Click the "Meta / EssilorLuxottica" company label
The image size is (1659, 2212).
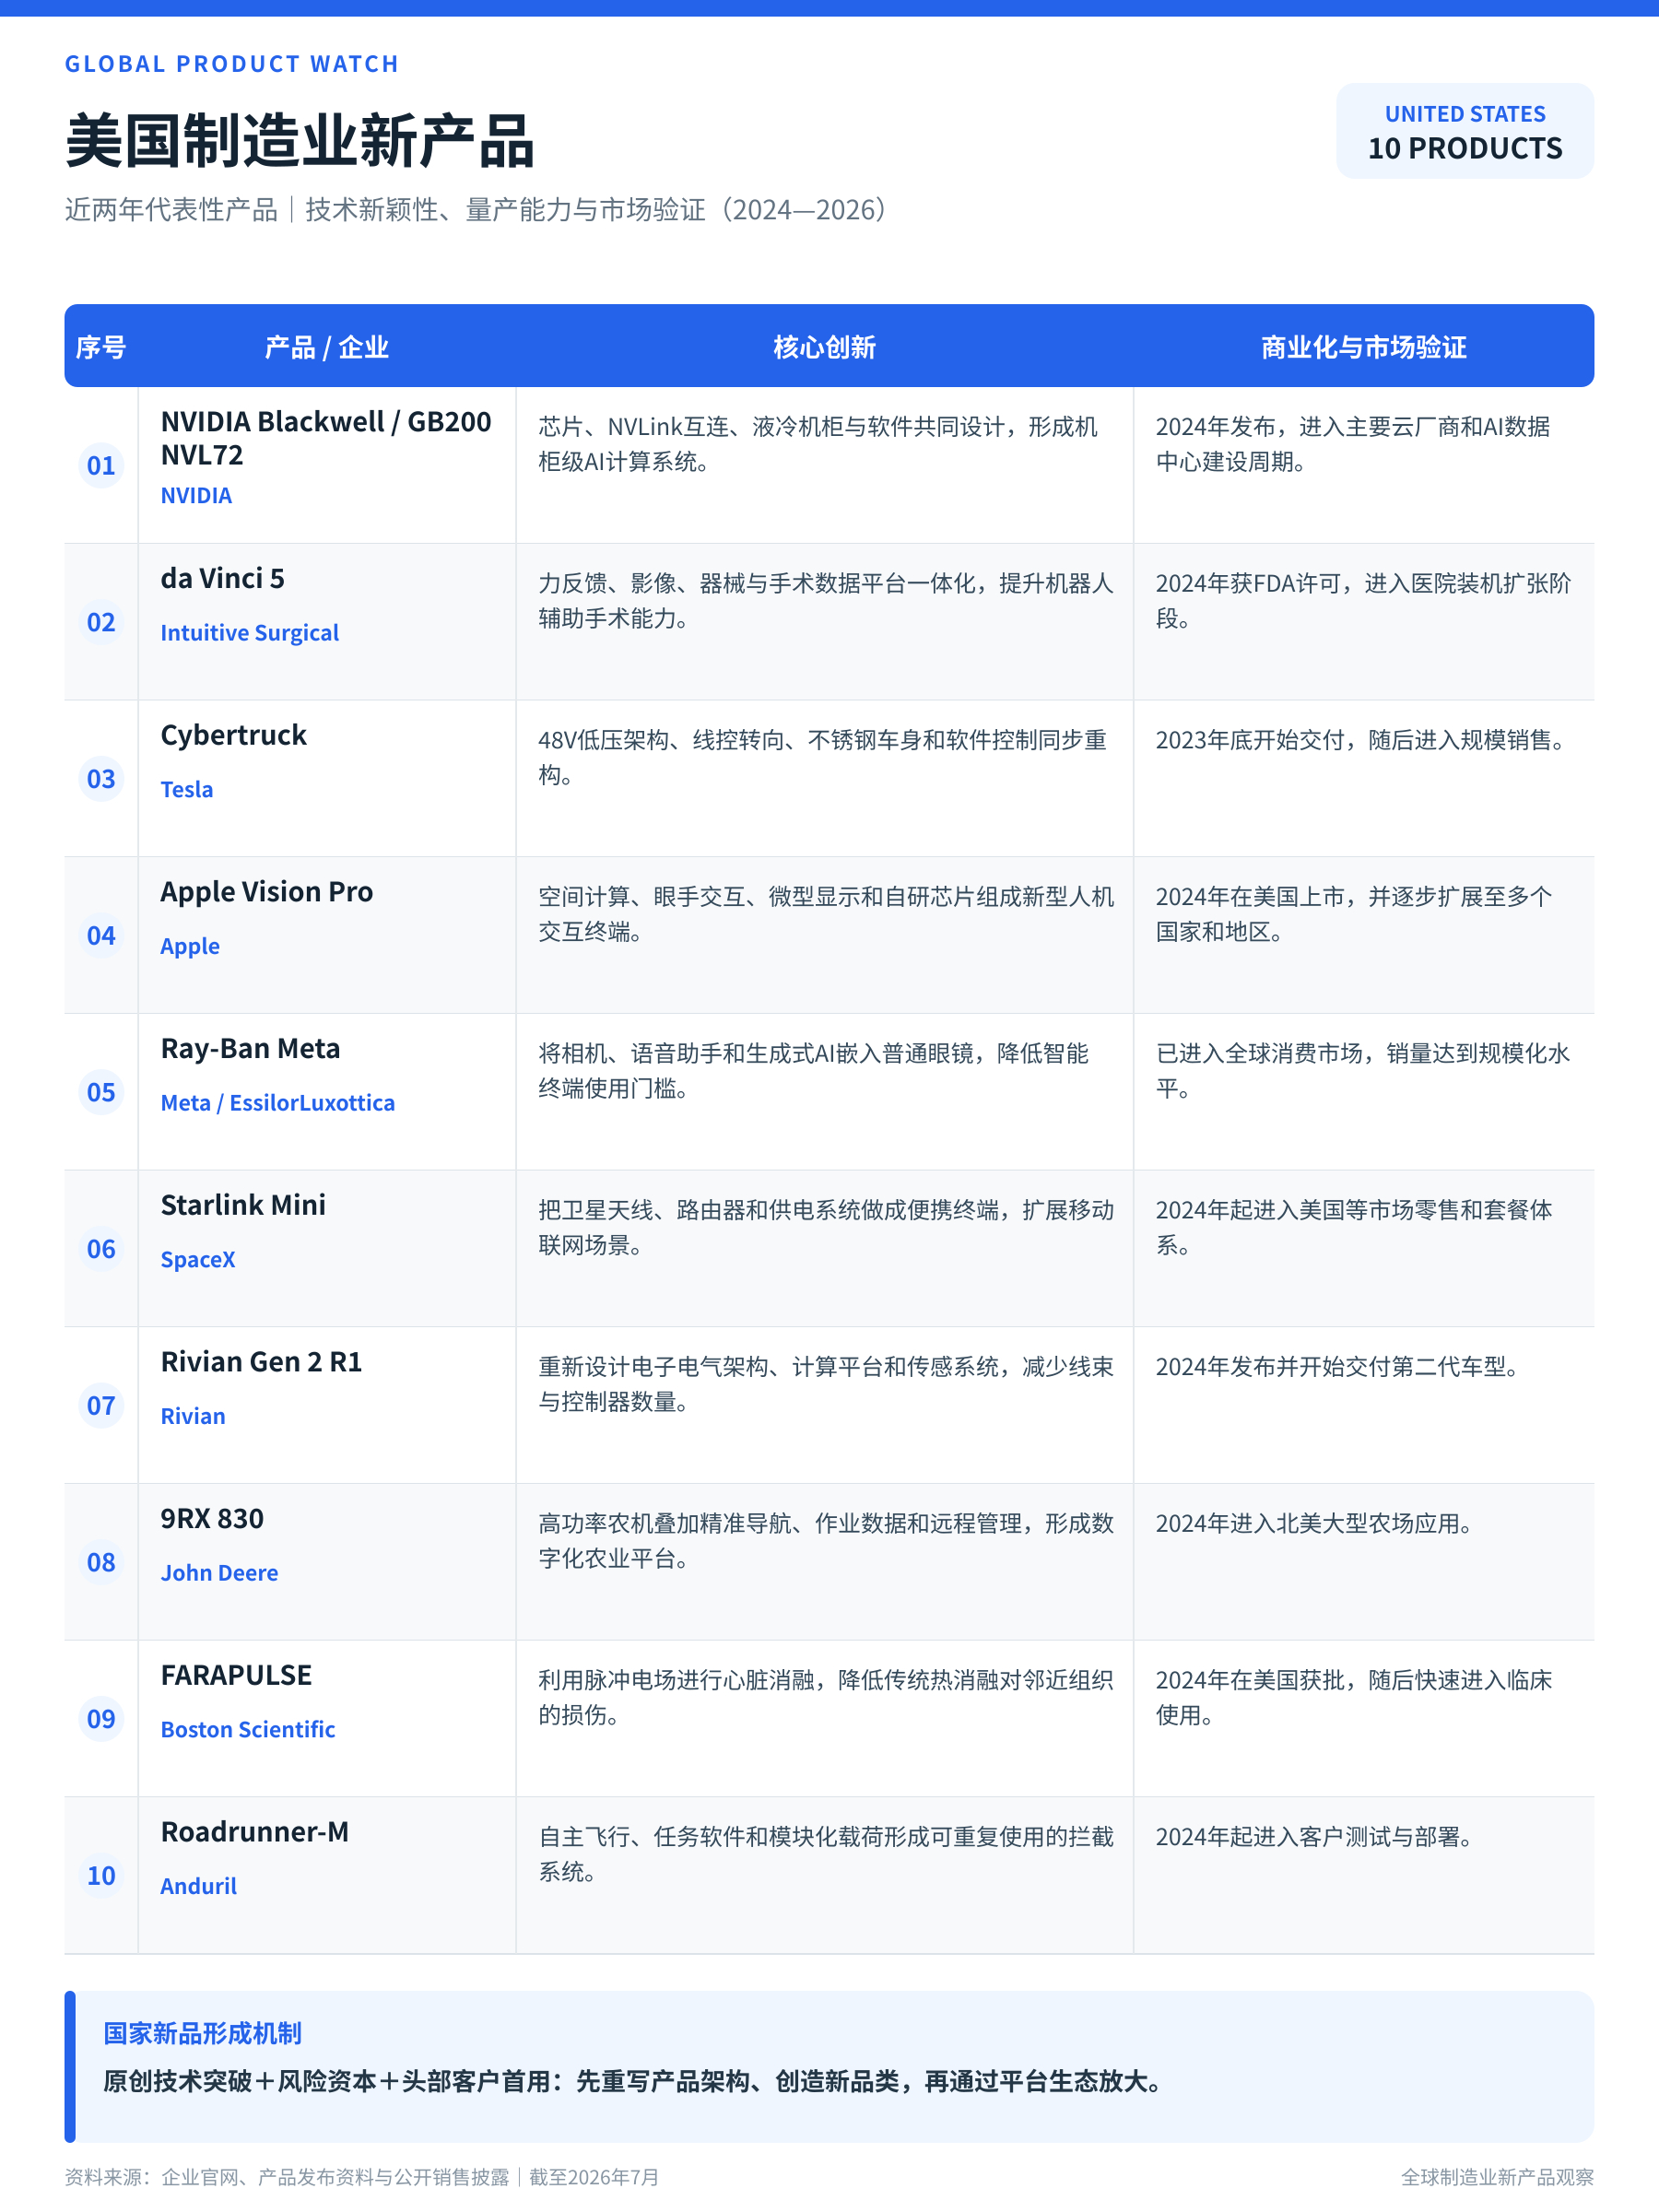tap(278, 1103)
